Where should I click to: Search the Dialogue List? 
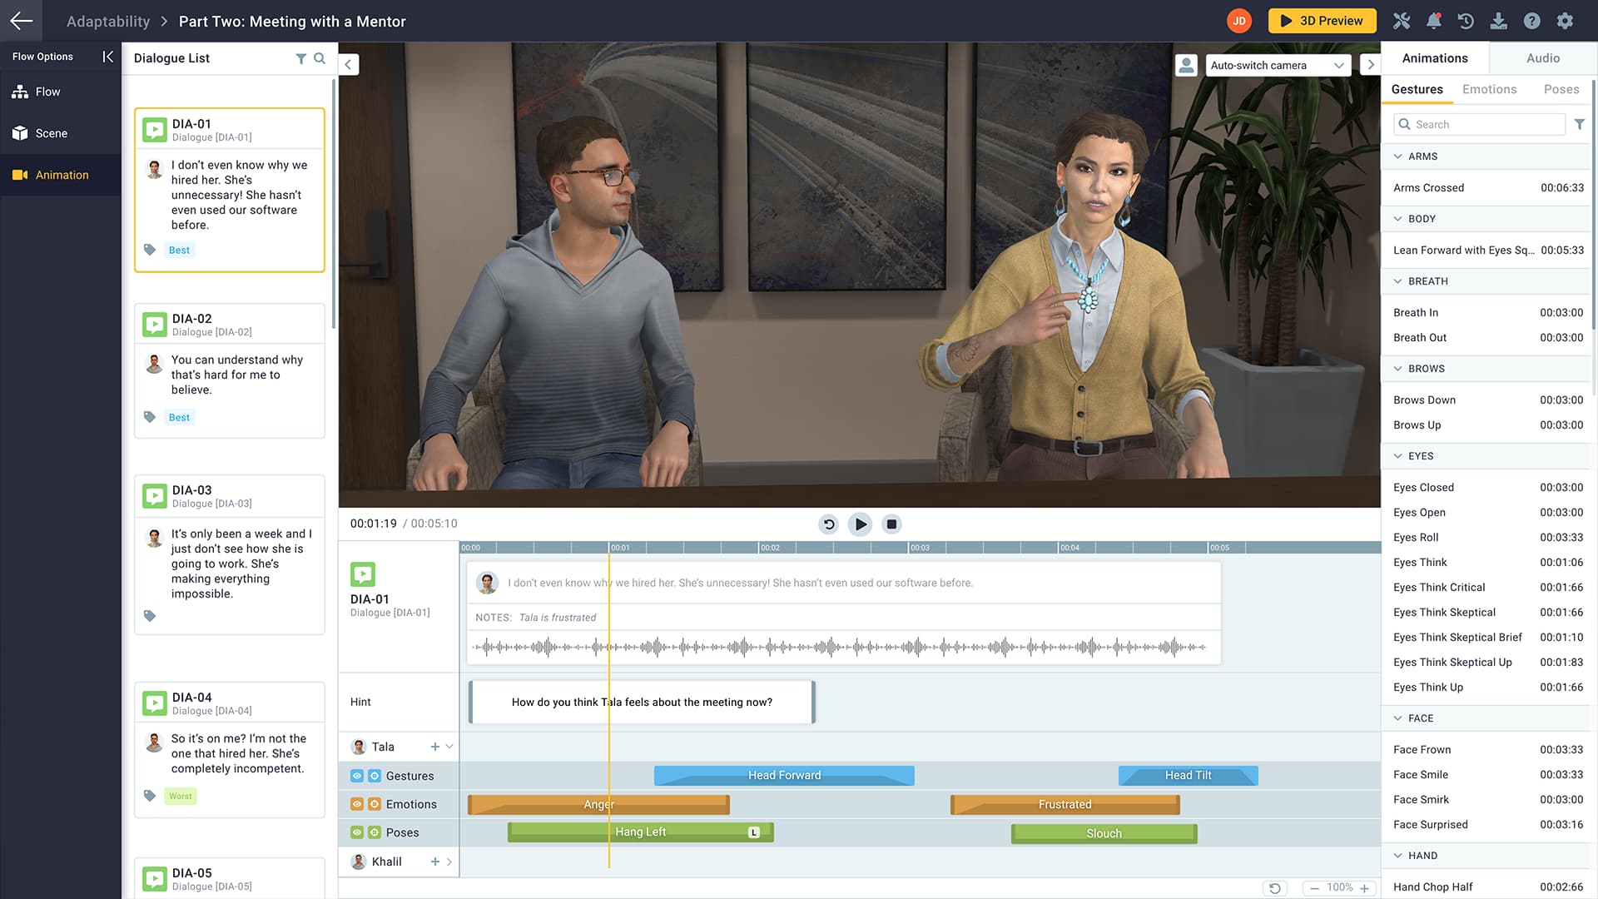coord(320,58)
